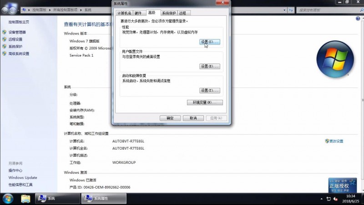Image resolution: width=364 pixels, height=205 pixels.
Task: Click control panel icon in address bar
Action: [x=24, y=10]
